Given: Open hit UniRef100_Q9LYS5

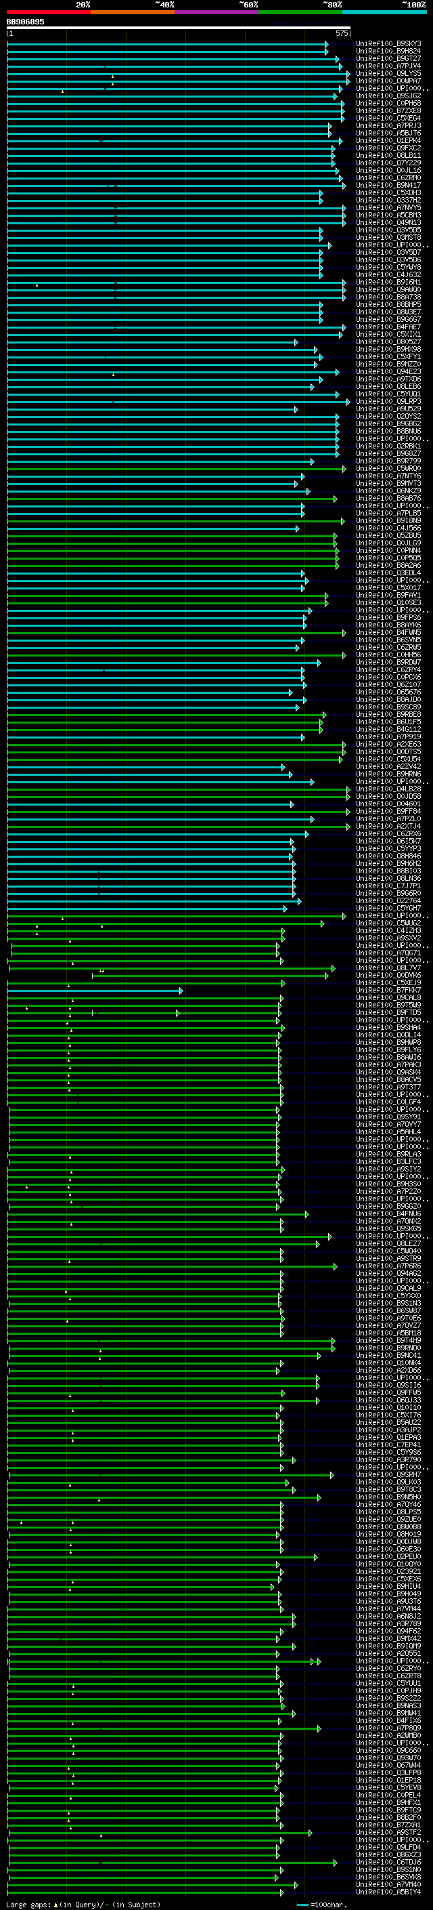Looking at the screenshot, I should (x=388, y=73).
